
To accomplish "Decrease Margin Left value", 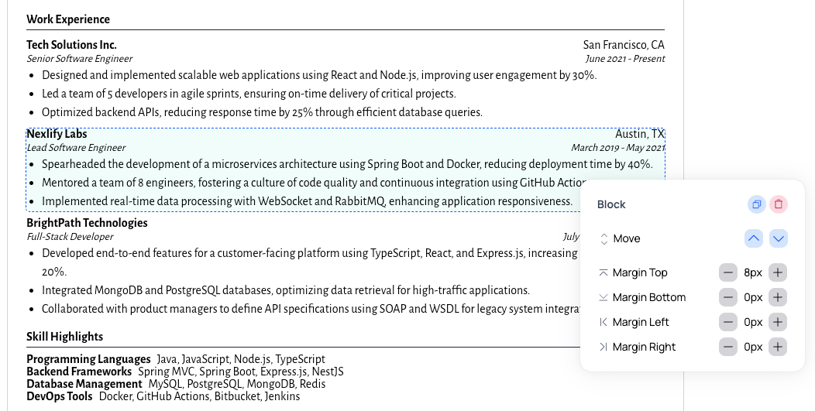I will pos(728,322).
